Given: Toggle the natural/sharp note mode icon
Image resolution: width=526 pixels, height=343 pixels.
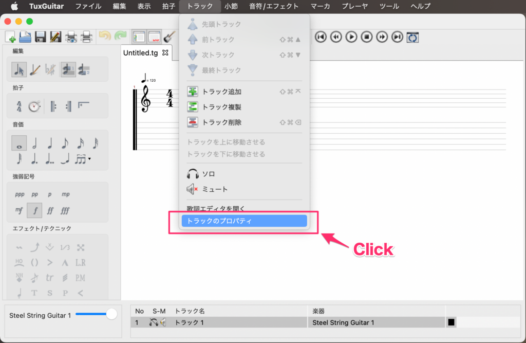Looking at the screenshot, I should click(50, 70).
